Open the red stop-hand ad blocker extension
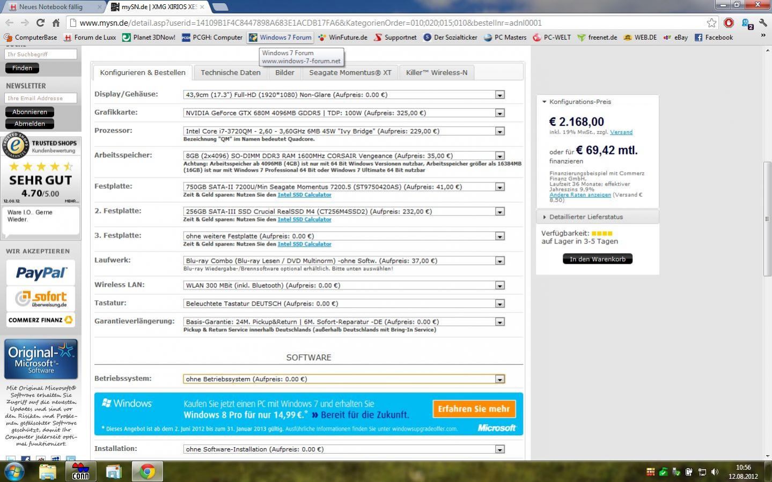Screen dimensions: 772x482 coord(729,23)
